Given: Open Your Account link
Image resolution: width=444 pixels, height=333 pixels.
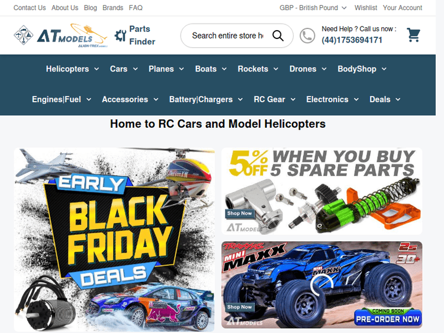Looking at the screenshot, I should (x=403, y=8).
